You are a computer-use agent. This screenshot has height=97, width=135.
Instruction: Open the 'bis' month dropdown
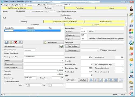pos(63,85)
